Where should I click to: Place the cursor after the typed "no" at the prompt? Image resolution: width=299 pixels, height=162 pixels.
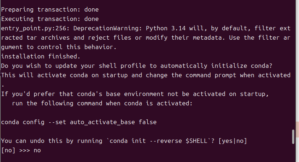41,150
